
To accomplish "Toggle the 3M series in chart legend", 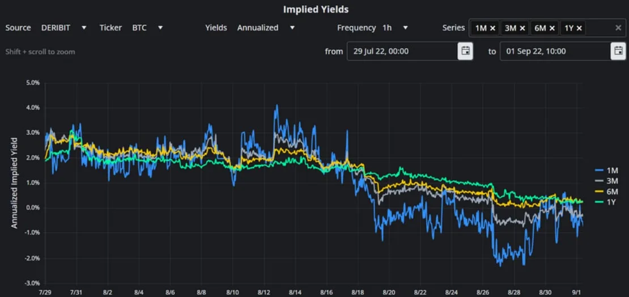I will point(606,181).
